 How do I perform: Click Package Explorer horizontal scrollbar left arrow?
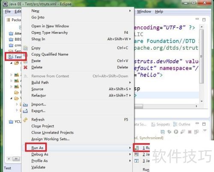tap(9, 159)
